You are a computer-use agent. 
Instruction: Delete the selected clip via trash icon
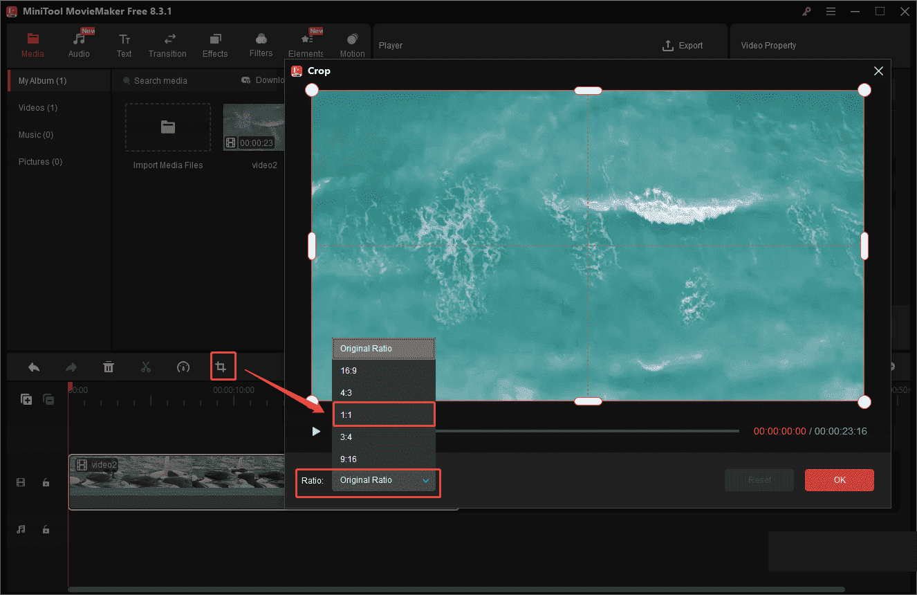click(109, 366)
